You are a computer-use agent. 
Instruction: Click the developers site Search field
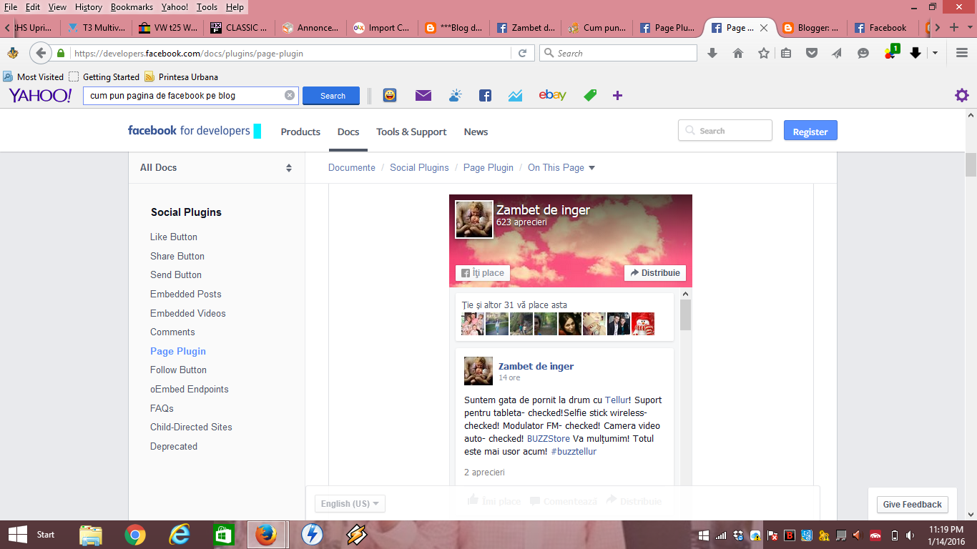click(725, 131)
